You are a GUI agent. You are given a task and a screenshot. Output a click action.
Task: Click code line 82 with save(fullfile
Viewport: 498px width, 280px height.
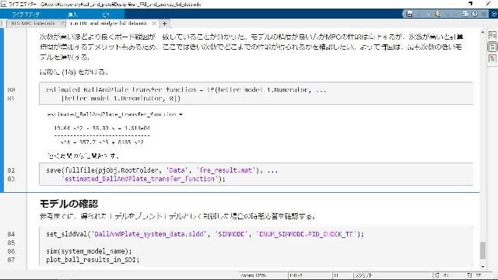click(x=162, y=170)
